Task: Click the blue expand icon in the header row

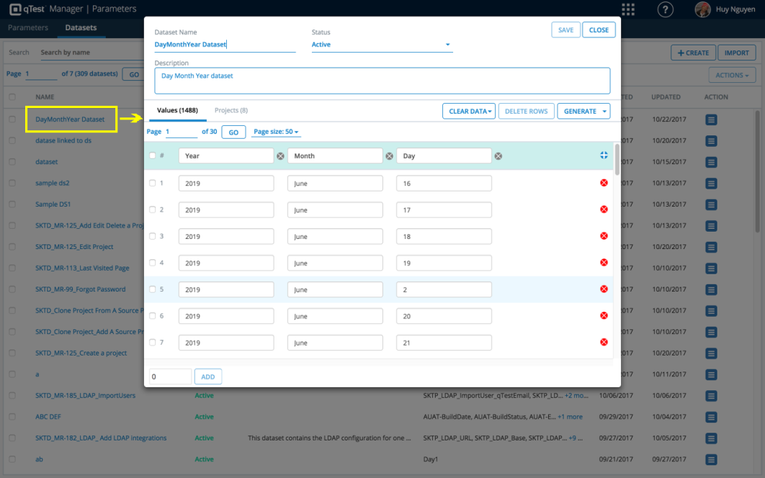Action: point(604,155)
